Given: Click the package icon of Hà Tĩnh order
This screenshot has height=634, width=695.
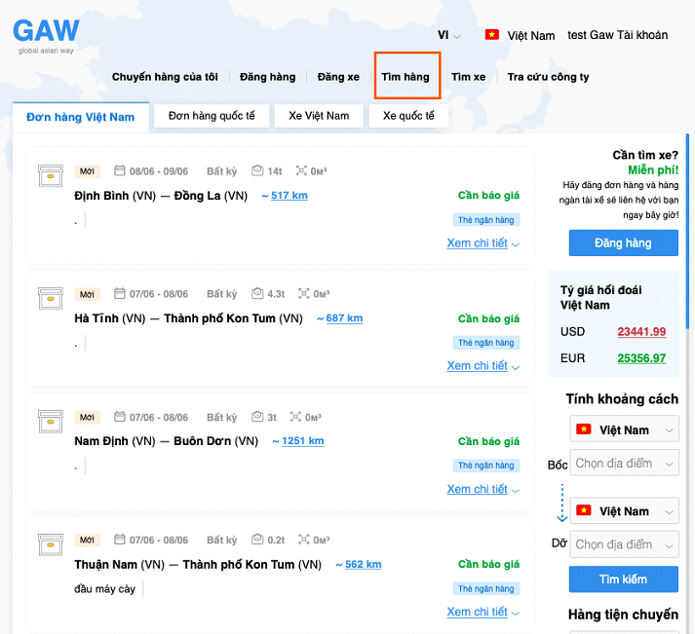Looking at the screenshot, I should 50,299.
